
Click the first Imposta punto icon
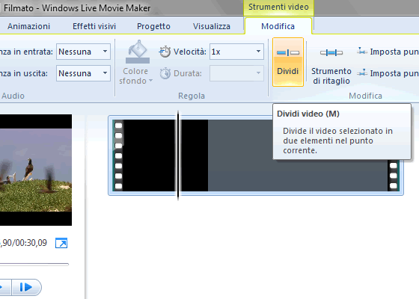pos(362,52)
